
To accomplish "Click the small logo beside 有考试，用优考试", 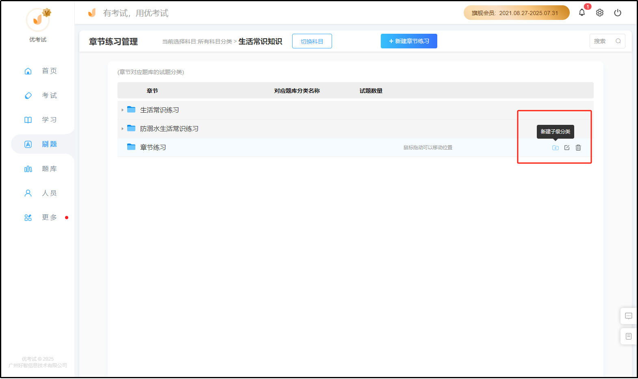I will tap(92, 13).
